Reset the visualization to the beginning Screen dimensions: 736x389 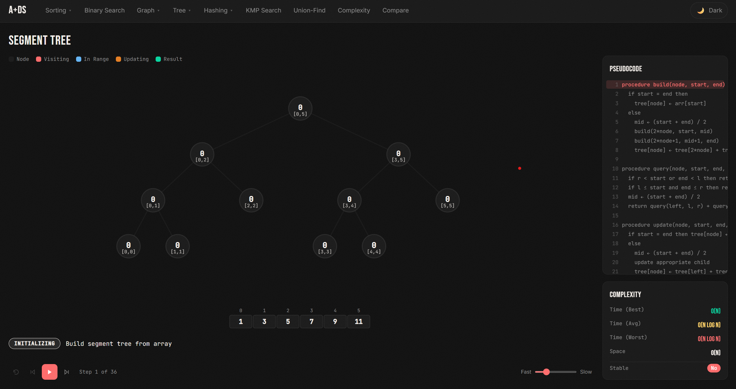tap(16, 372)
